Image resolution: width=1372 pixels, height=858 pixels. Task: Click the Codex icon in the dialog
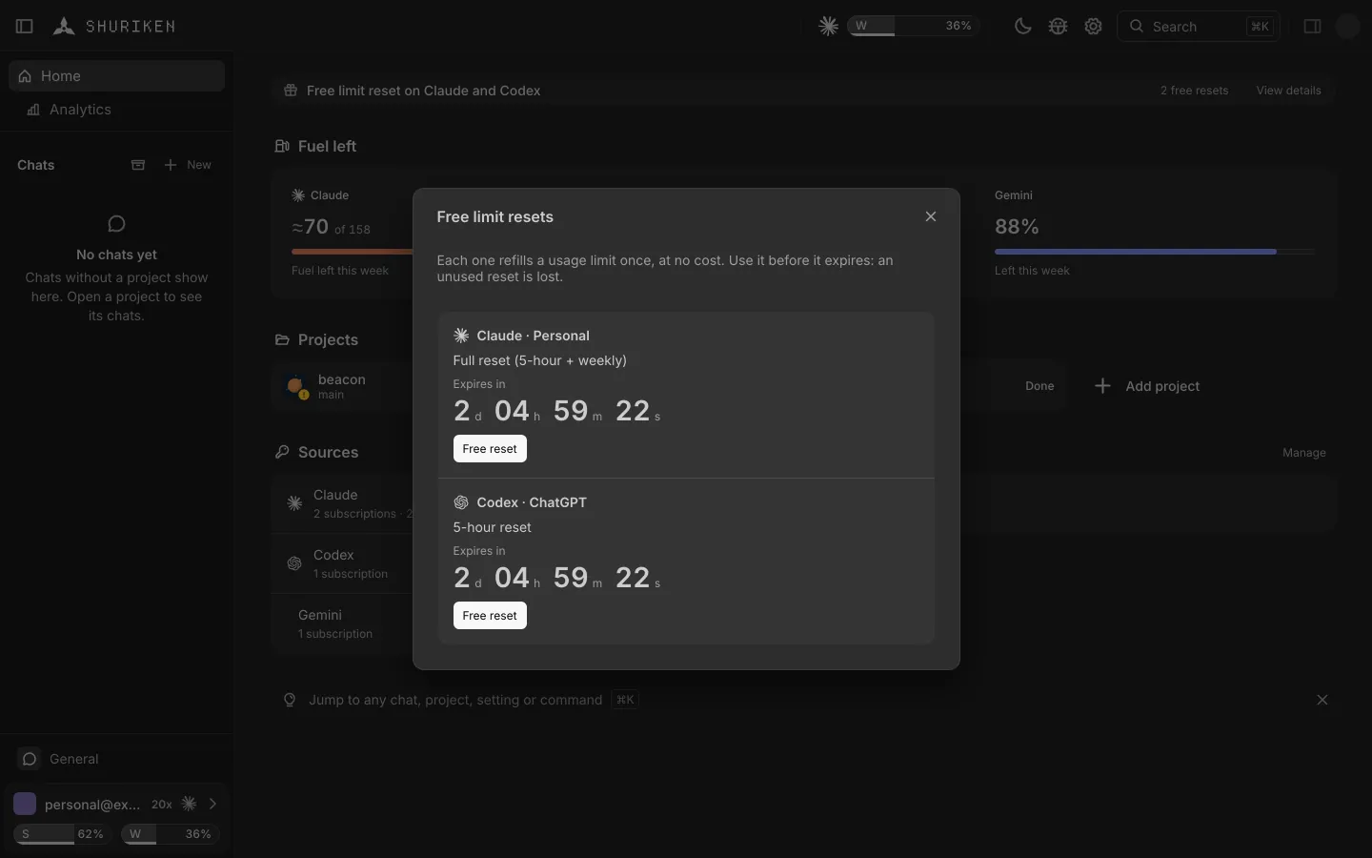point(461,502)
